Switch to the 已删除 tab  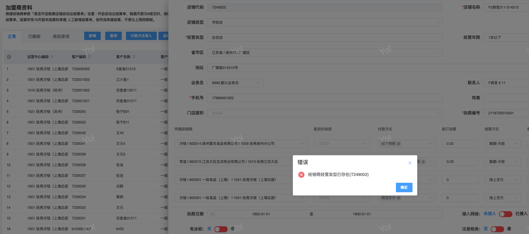pos(34,36)
